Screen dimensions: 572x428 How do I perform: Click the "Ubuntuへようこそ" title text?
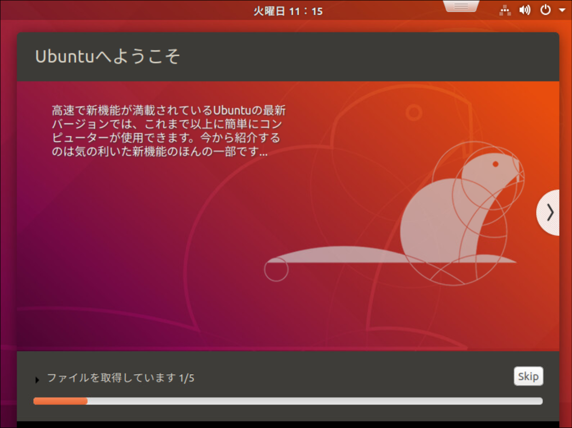click(108, 57)
